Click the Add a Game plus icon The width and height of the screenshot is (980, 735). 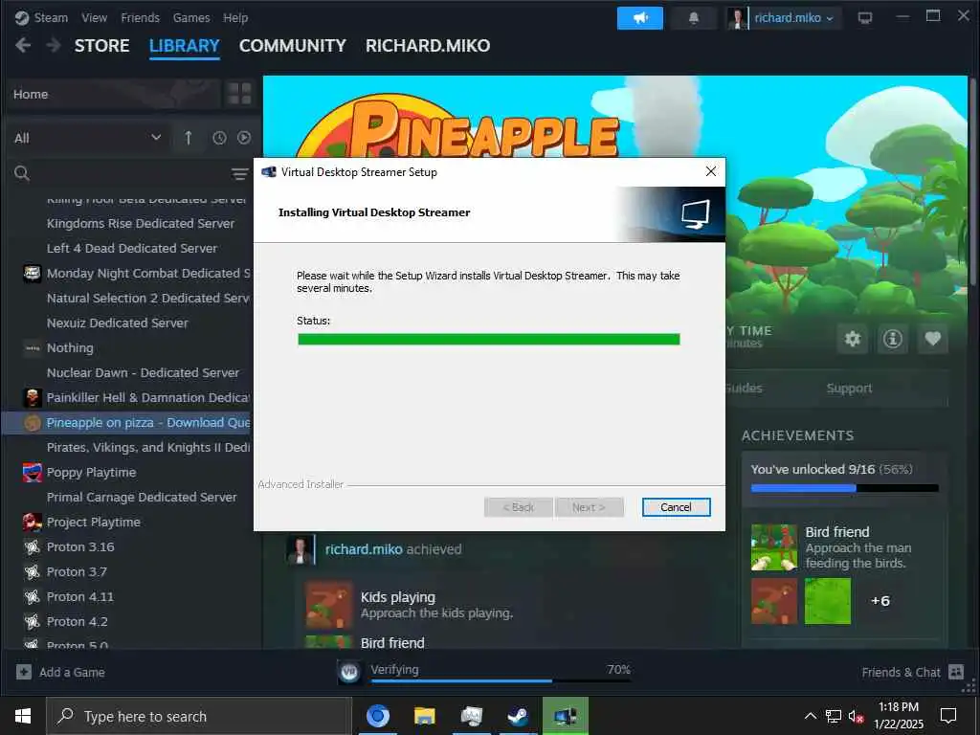[24, 672]
